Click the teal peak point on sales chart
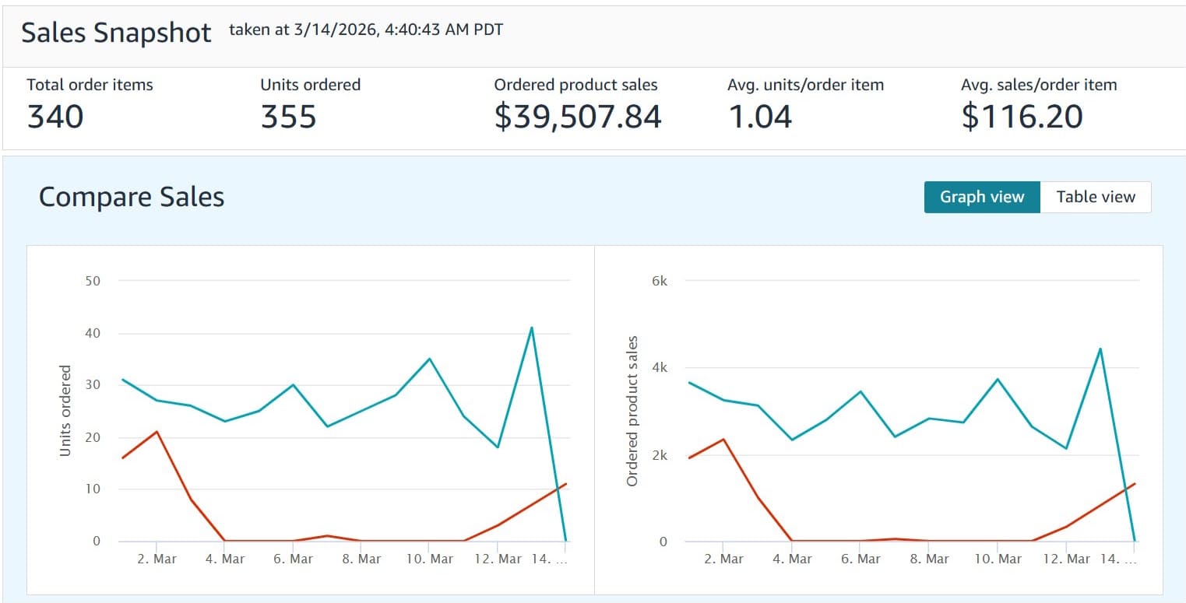This screenshot has height=603, width=1186. pos(1100,349)
